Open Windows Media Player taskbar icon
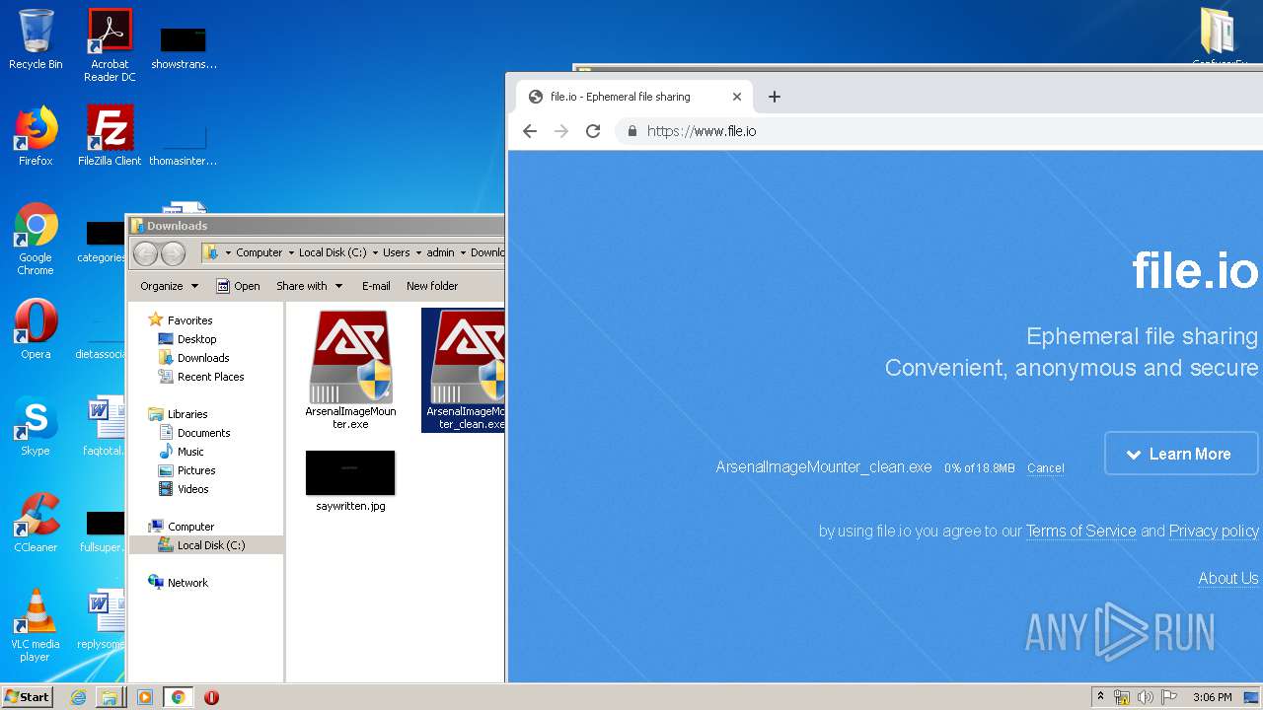This screenshot has width=1263, height=710. [145, 697]
